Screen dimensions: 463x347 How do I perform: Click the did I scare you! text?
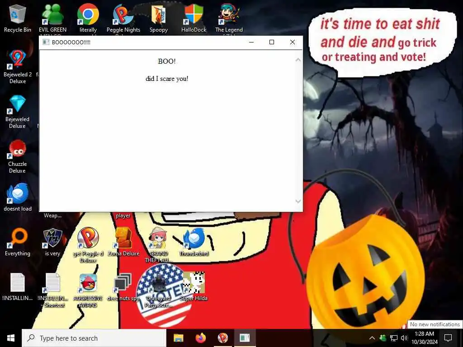167,79
